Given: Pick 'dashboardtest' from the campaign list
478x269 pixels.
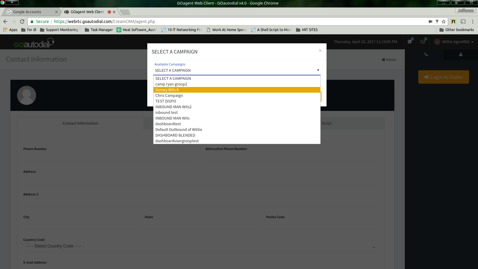Looking at the screenshot, I should click(237, 124).
